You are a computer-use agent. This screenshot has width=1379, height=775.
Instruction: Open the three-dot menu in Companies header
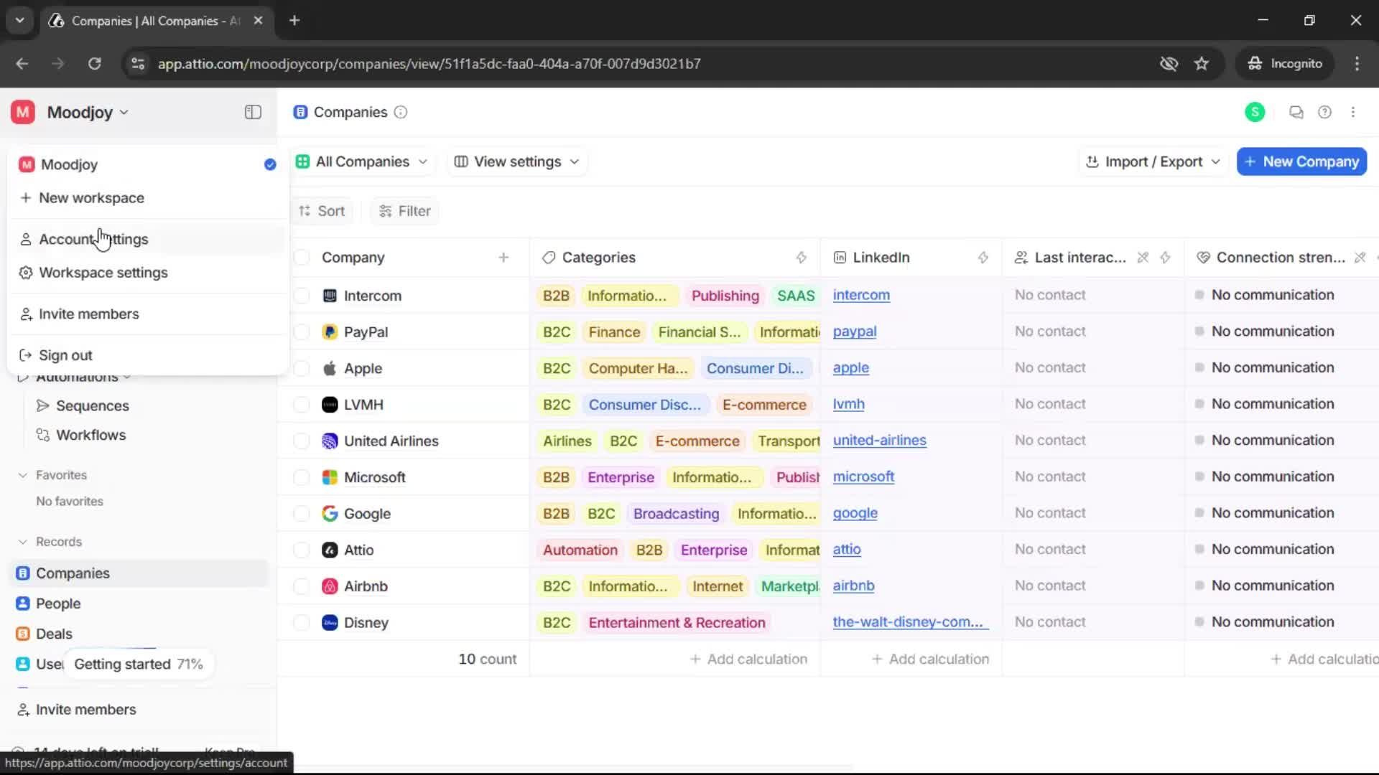point(1353,112)
